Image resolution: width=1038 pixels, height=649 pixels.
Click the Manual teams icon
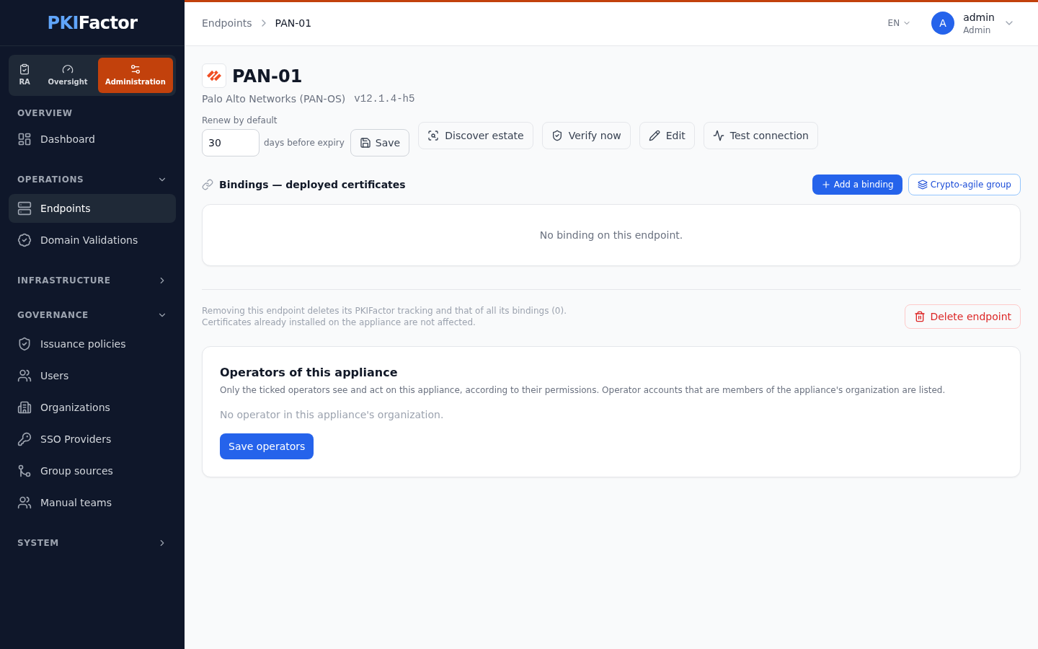(x=25, y=503)
